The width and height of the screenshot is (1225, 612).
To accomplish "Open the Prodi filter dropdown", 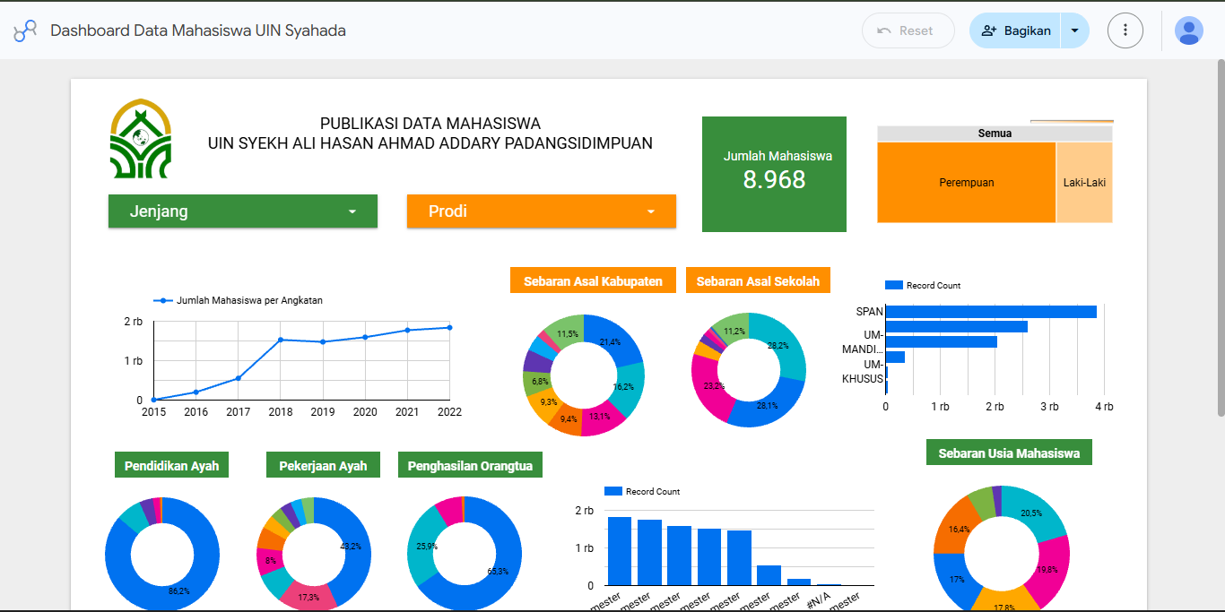I will (542, 211).
